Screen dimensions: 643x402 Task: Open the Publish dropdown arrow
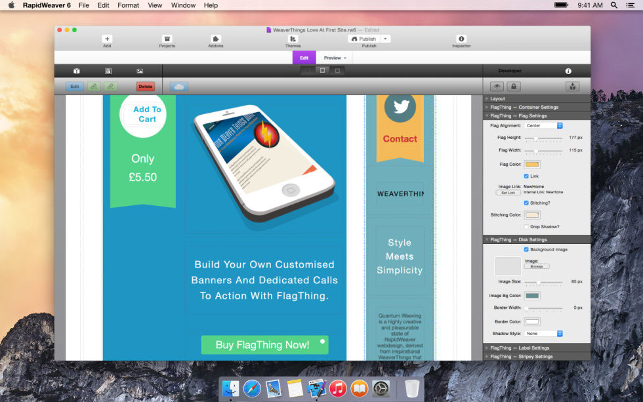[x=386, y=39]
